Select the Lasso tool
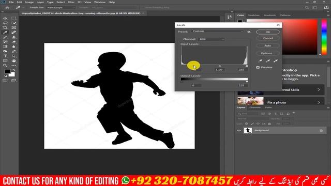This screenshot has height=186, width=331. tap(5, 23)
